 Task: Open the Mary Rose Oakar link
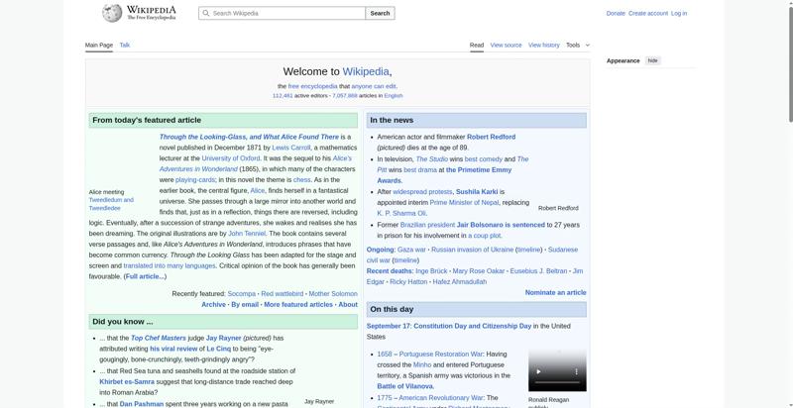coord(479,271)
